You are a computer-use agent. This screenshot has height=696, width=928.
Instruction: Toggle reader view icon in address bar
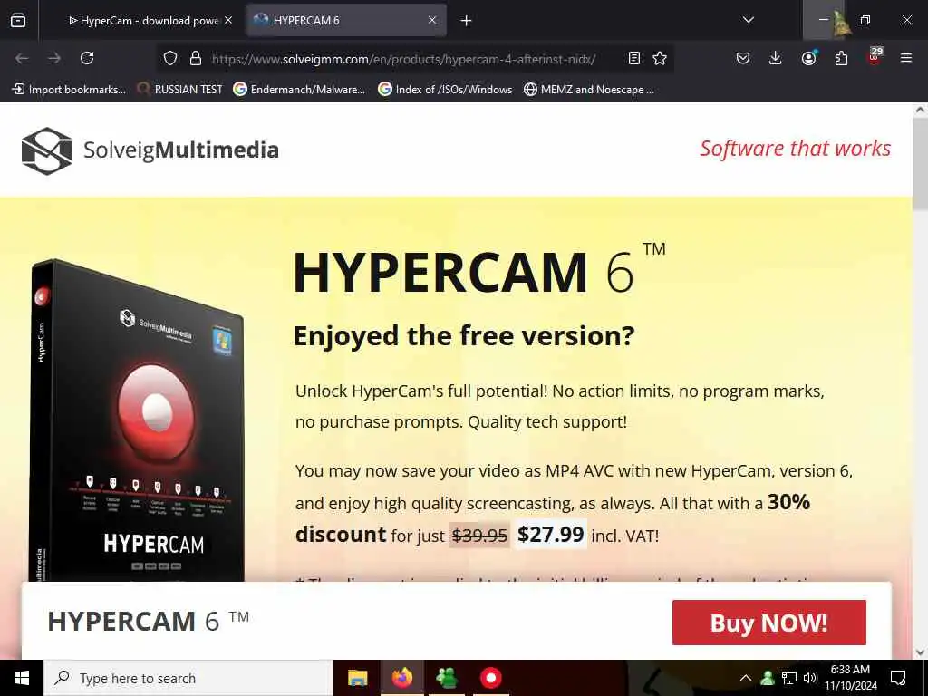[x=633, y=58]
